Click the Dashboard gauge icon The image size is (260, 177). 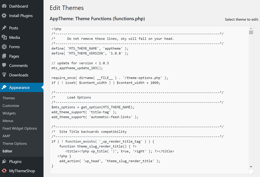pos(4,6)
